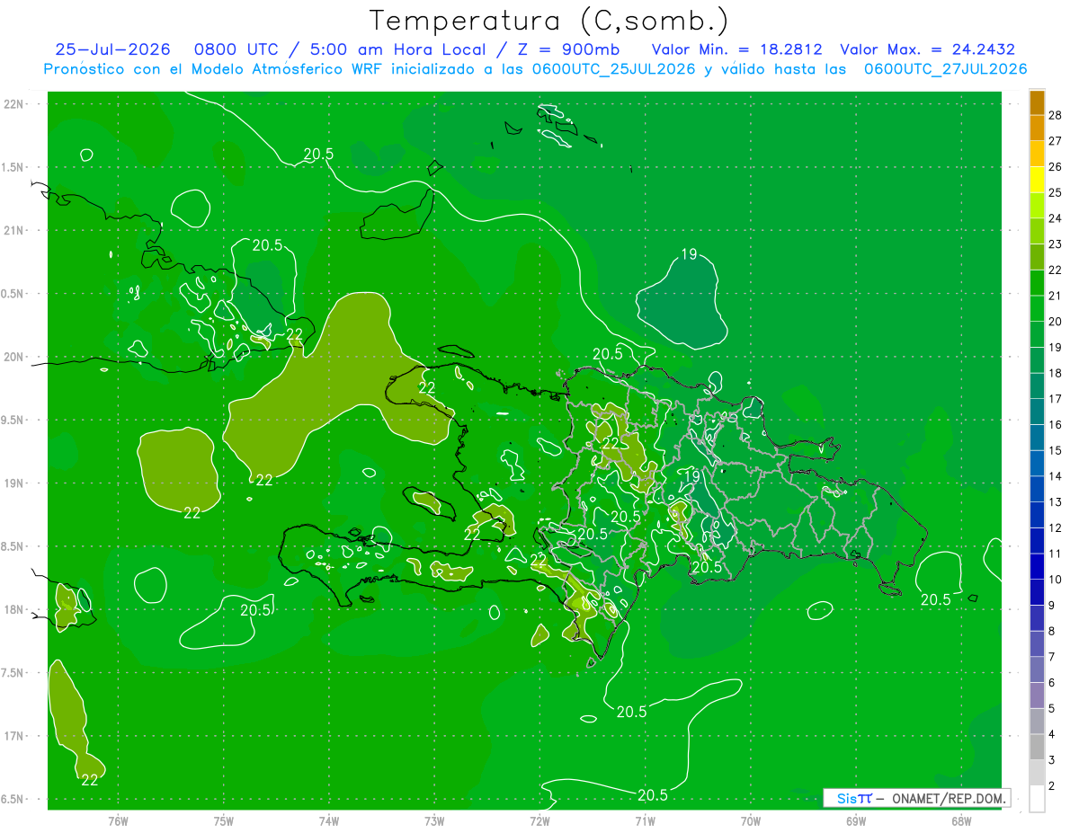
Task: Click the color scale number label '28'
Action: pyautogui.click(x=1056, y=115)
